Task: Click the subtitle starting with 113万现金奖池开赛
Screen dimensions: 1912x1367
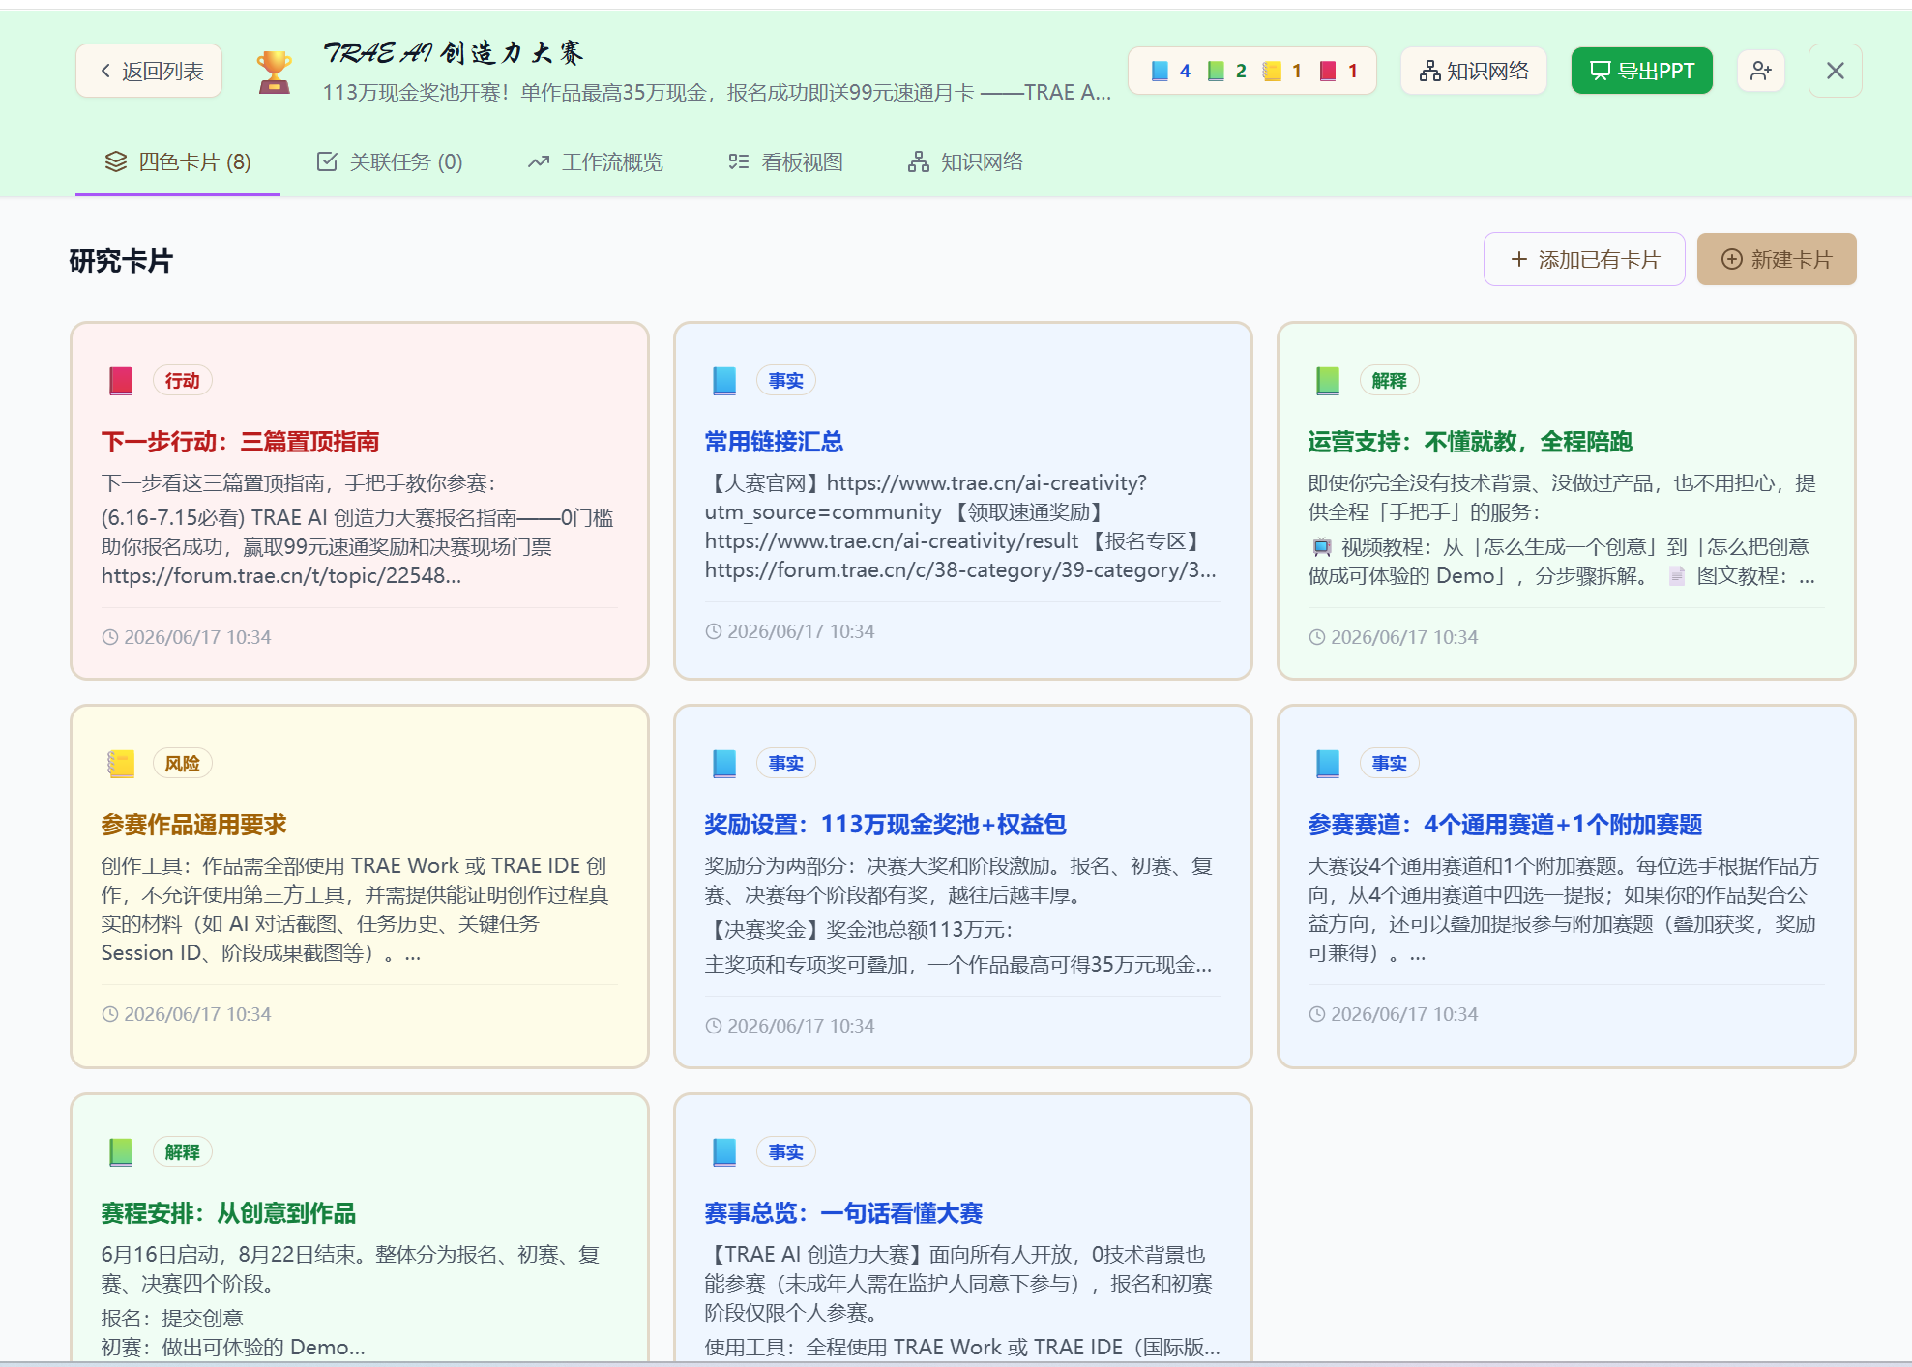Action: click(x=717, y=93)
